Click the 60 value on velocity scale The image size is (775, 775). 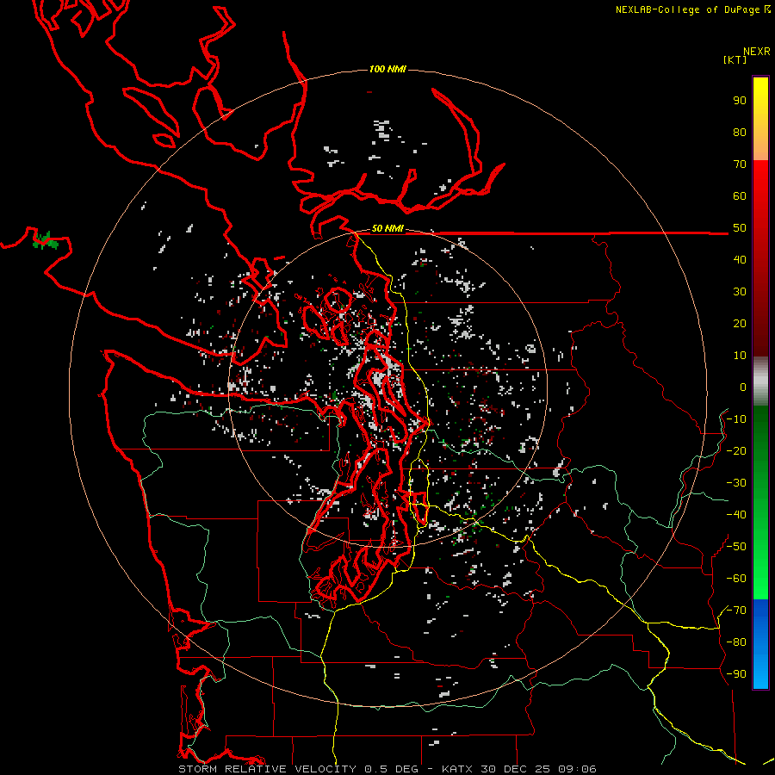pyautogui.click(x=740, y=196)
